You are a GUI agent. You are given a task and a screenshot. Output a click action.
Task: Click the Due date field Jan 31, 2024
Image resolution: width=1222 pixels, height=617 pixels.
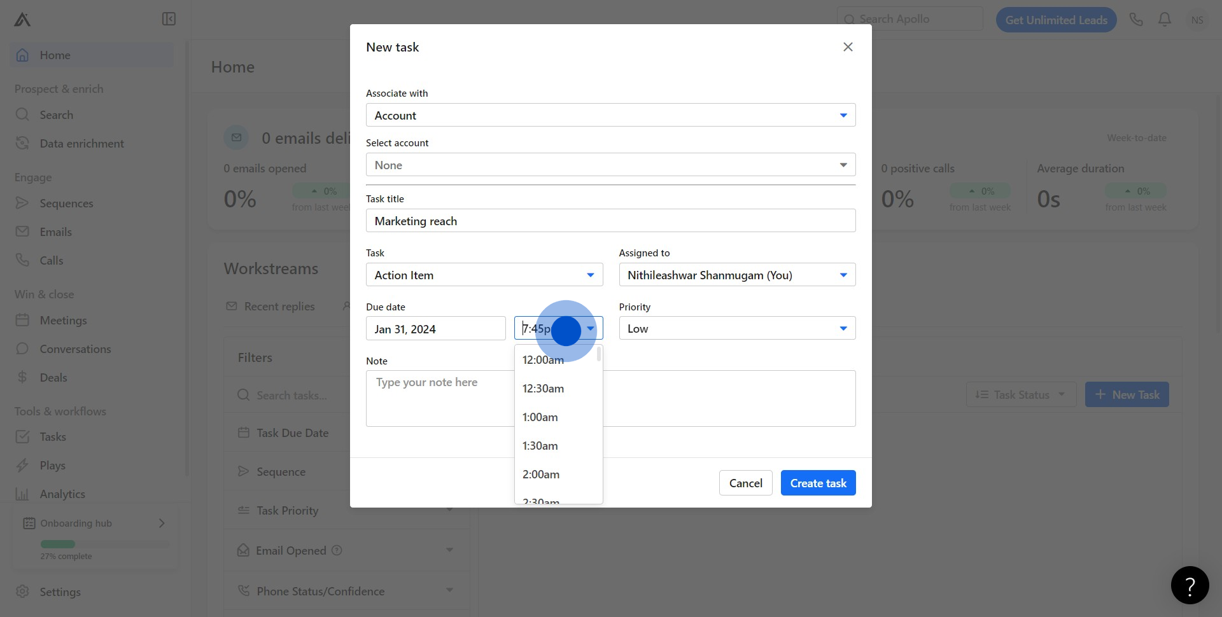435,329
